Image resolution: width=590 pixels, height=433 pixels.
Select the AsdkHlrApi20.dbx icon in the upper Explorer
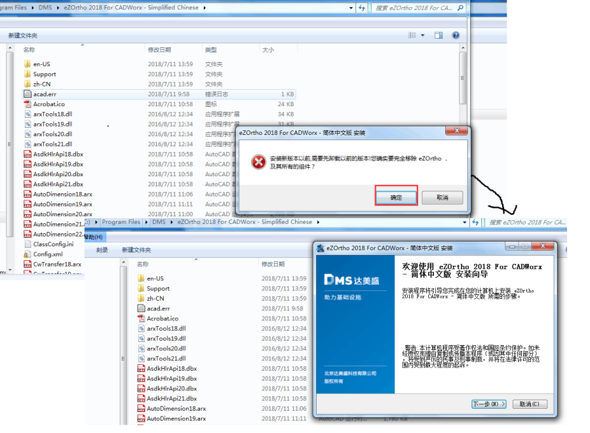tap(28, 174)
